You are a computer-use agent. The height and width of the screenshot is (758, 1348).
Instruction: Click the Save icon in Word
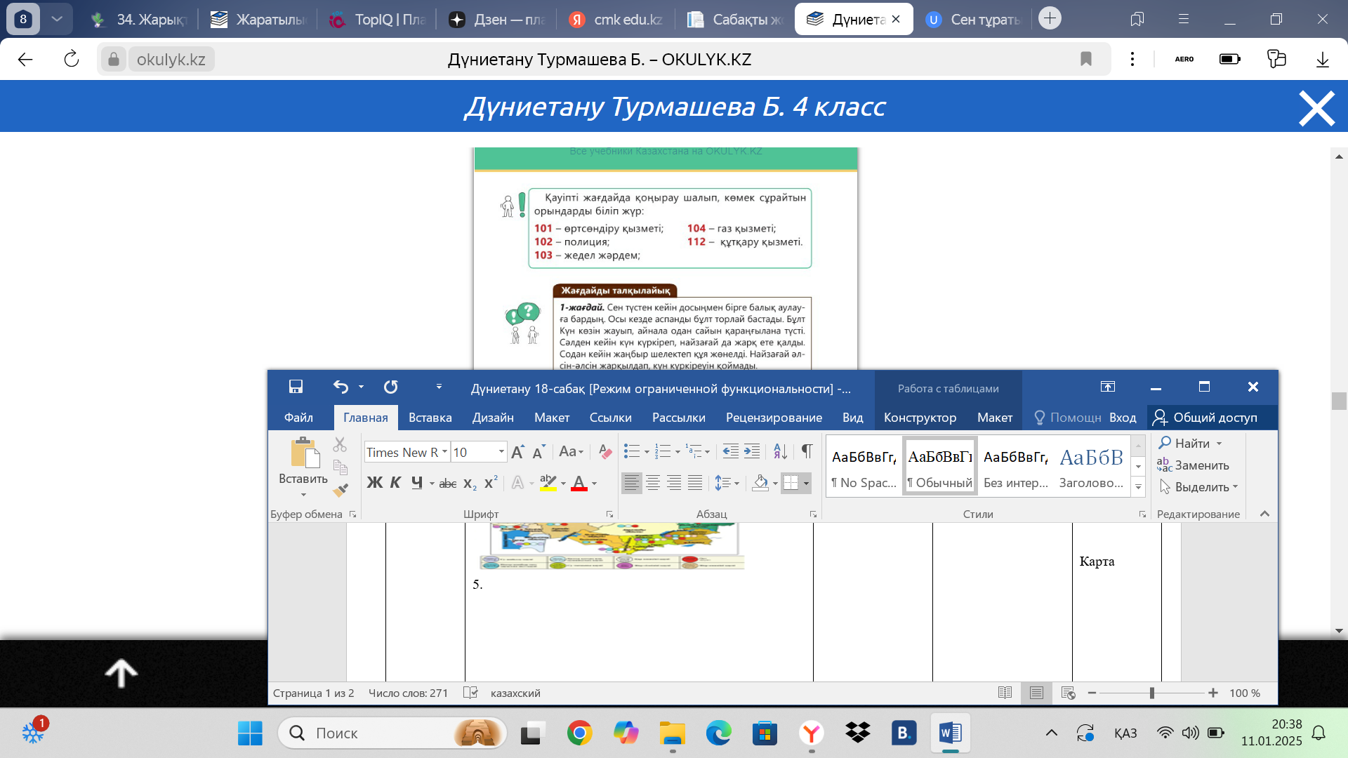pyautogui.click(x=296, y=387)
